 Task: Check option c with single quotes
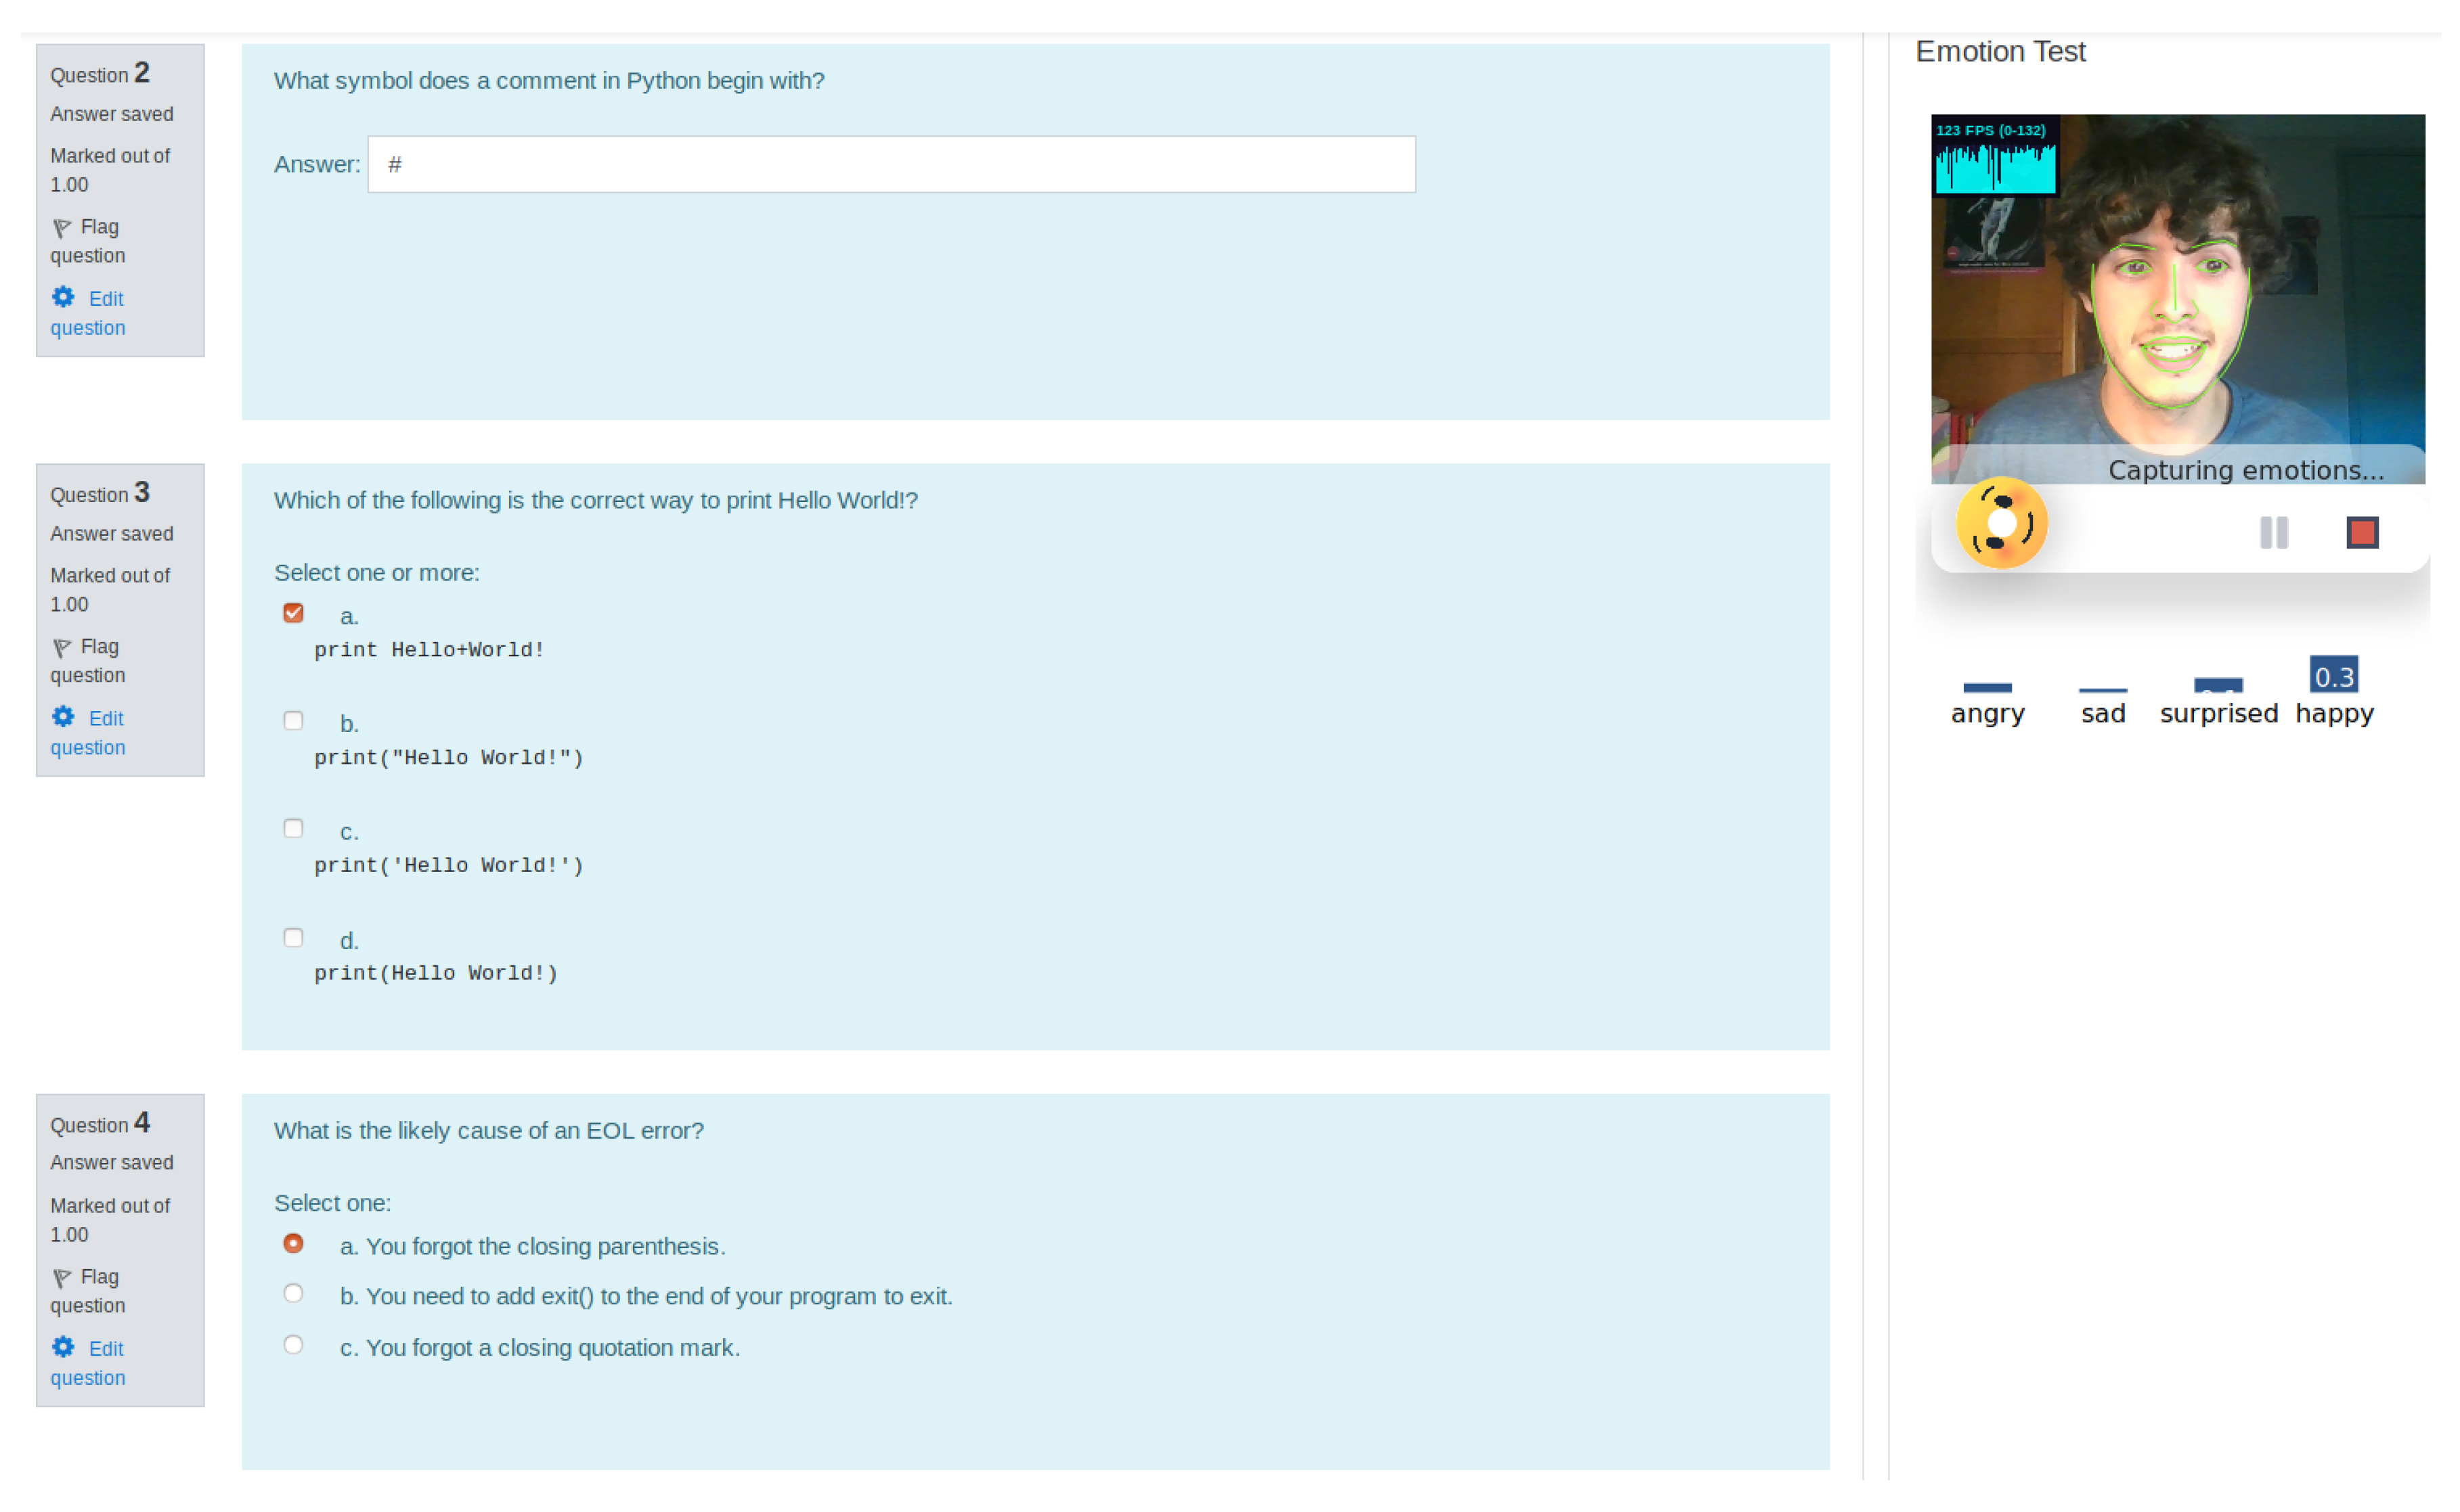coord(293,829)
